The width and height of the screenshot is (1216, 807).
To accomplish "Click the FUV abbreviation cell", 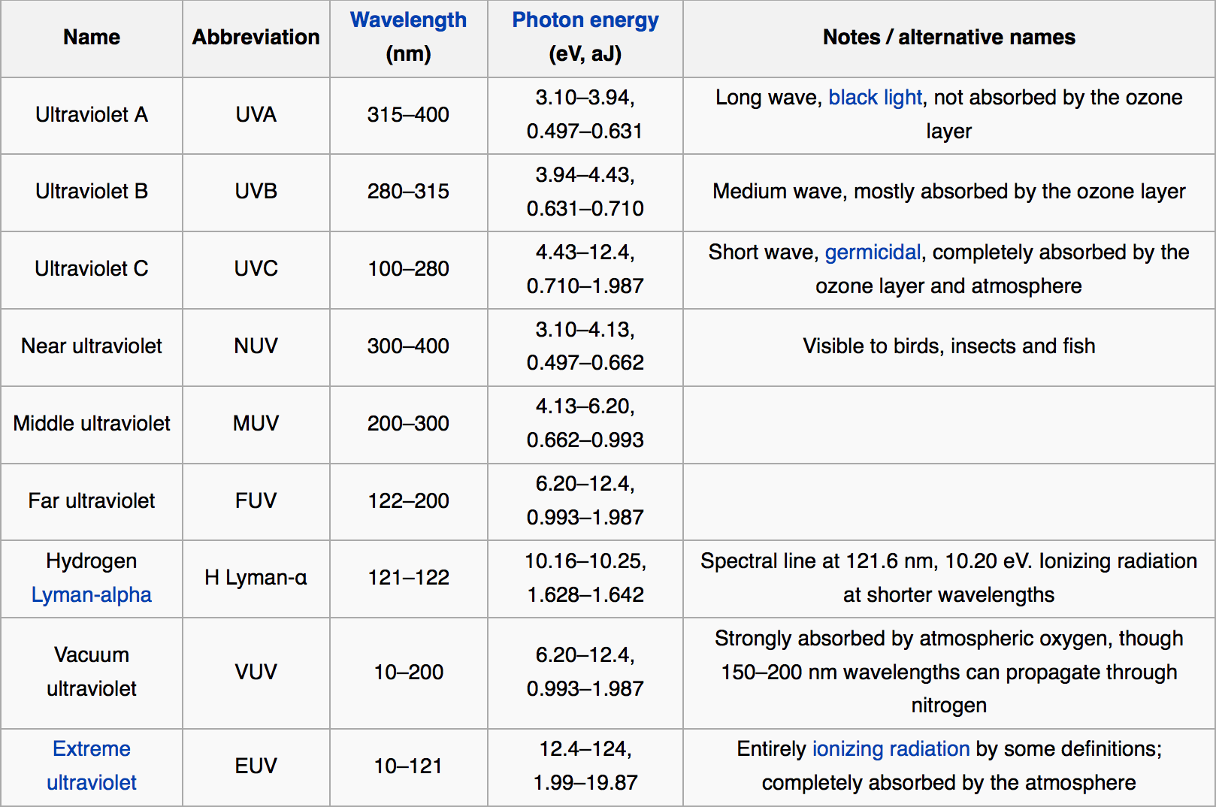I will (256, 502).
